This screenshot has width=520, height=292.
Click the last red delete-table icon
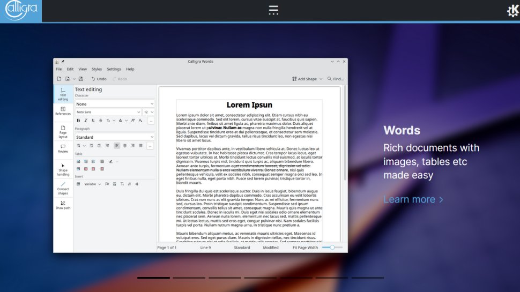click(x=102, y=169)
